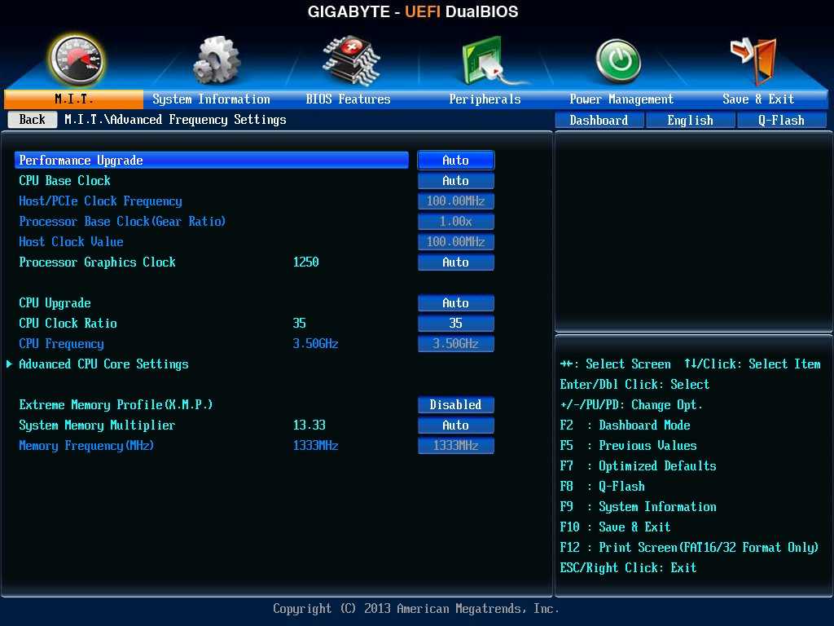This screenshot has height=626, width=834.
Task: Open Processor Graphics Clock Auto setting
Action: coord(455,262)
